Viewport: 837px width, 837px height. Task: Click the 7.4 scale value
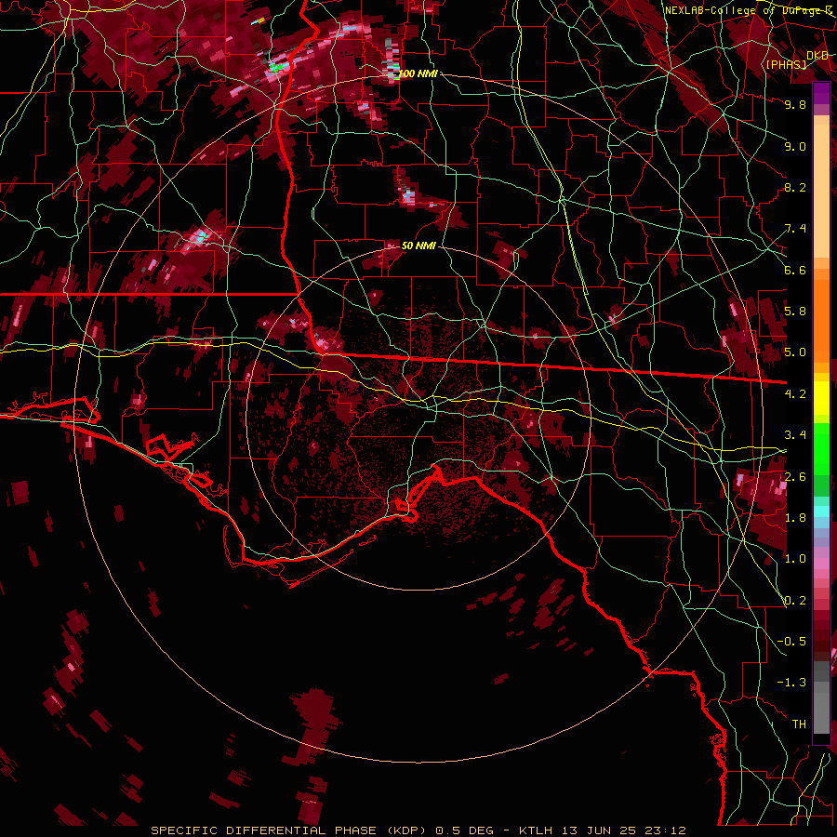click(795, 229)
